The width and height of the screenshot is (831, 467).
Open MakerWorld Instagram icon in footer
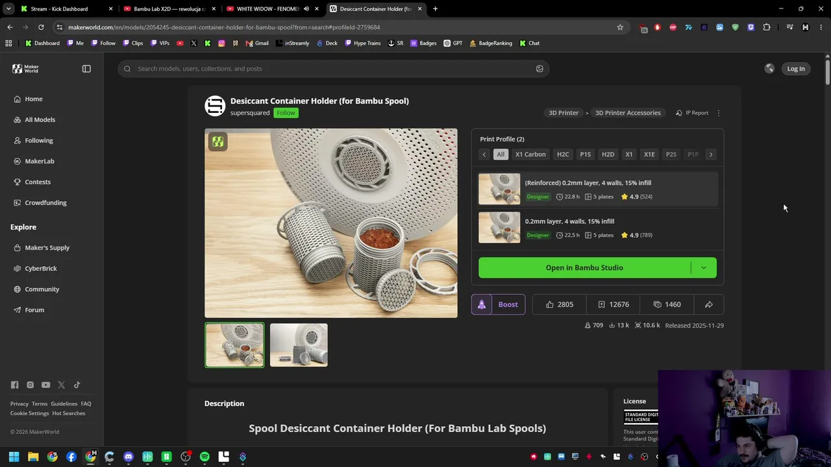pyautogui.click(x=30, y=385)
